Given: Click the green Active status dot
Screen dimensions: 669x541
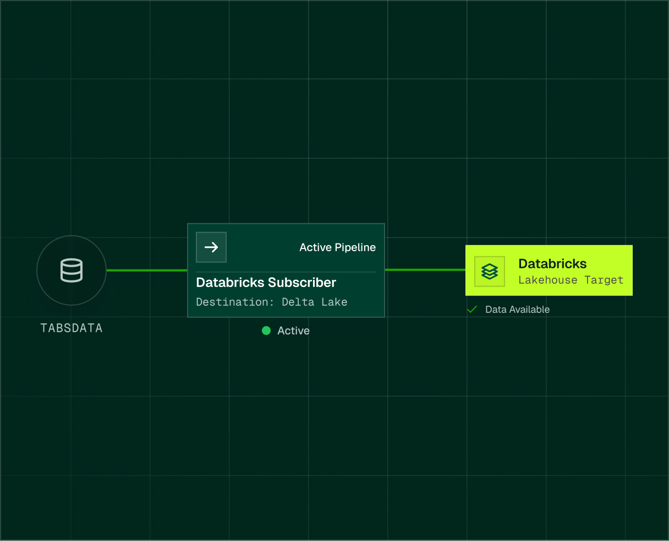Looking at the screenshot, I should 266,331.
